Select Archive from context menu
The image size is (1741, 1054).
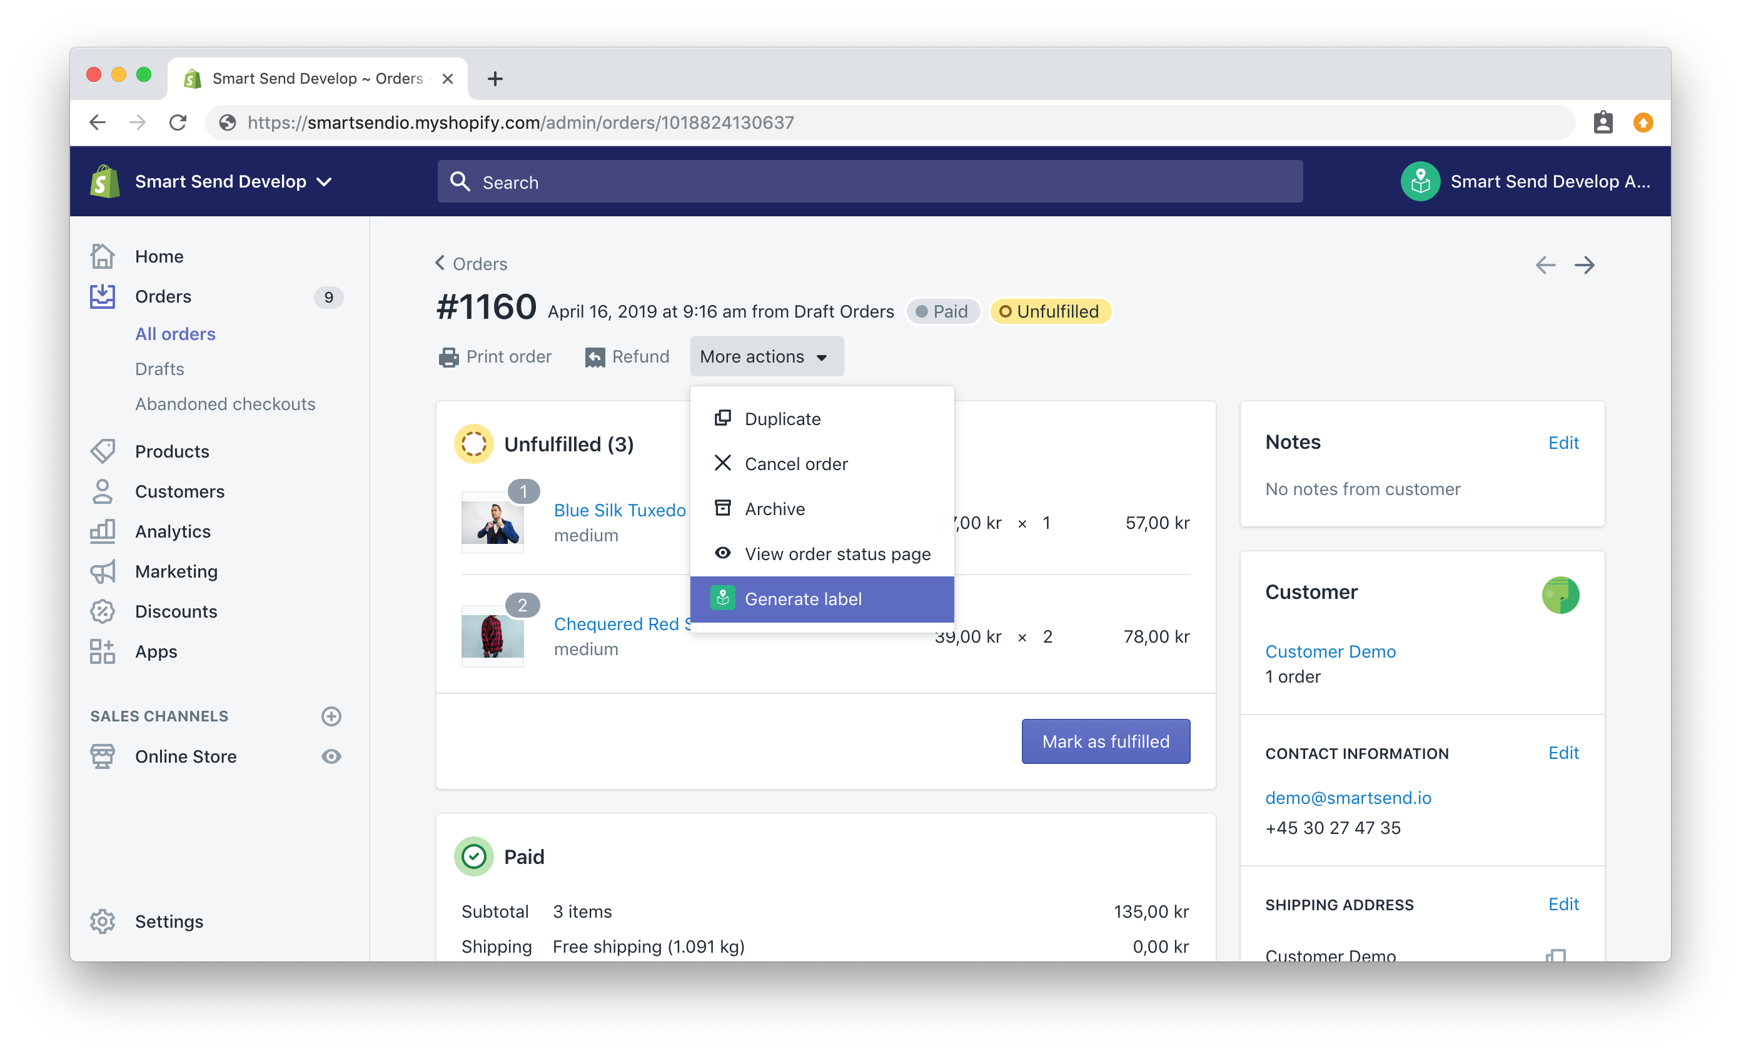pyautogui.click(x=774, y=508)
